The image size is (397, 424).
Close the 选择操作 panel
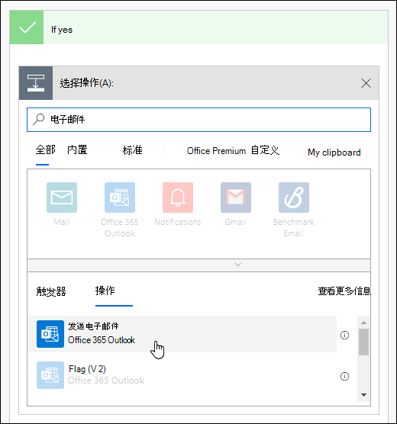pos(366,83)
